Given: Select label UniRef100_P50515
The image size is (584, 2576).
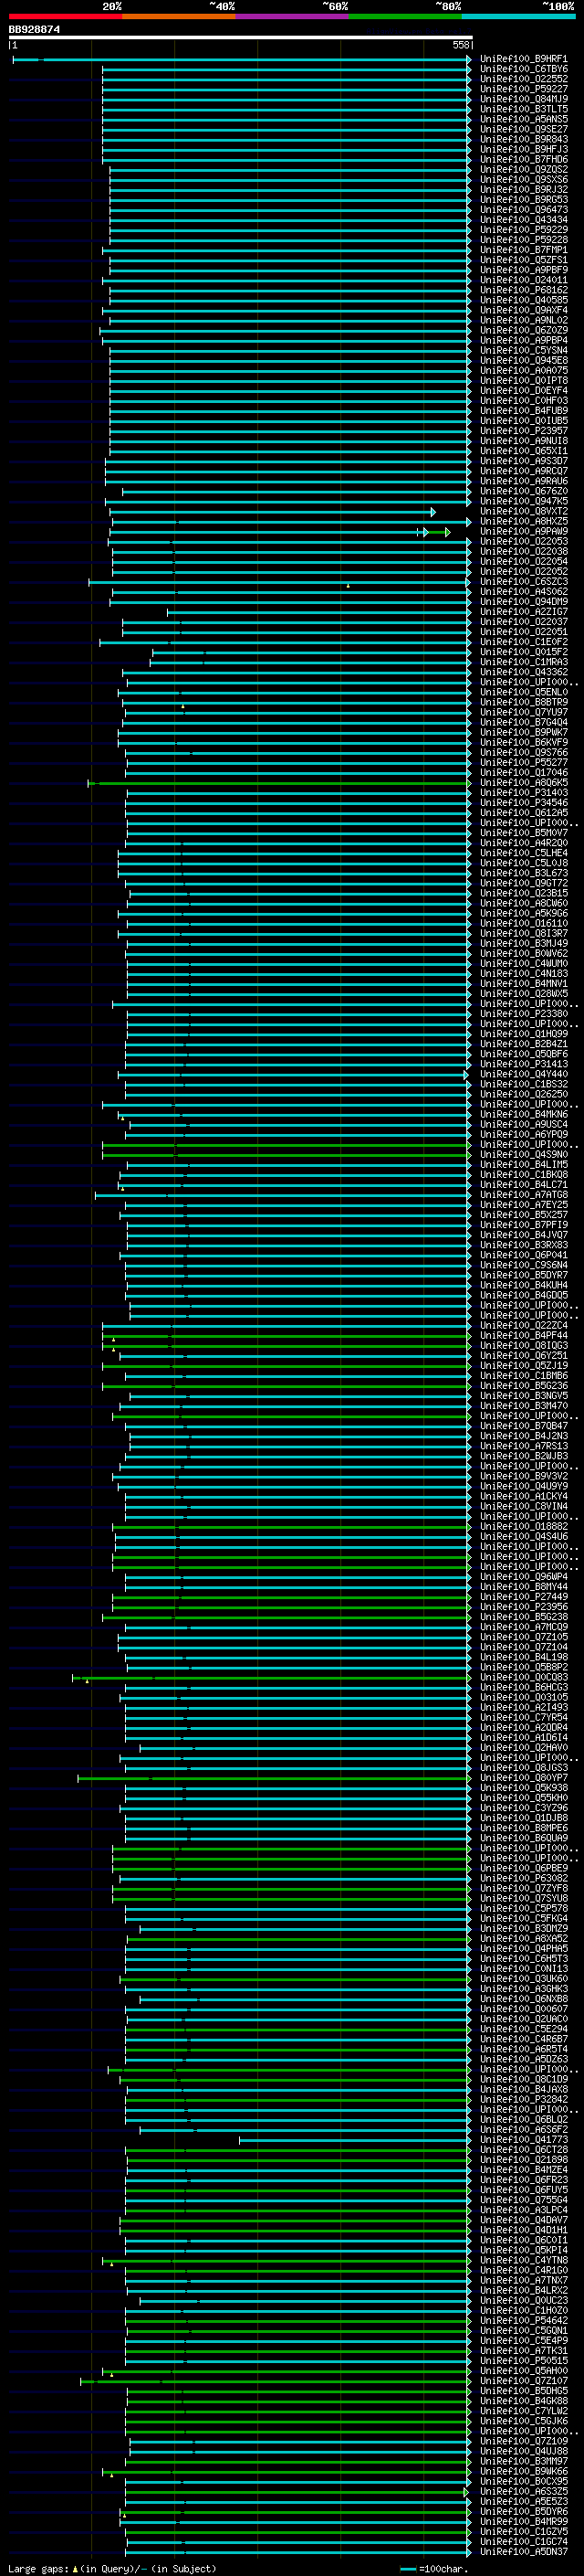Looking at the screenshot, I should pyautogui.click(x=523, y=2360).
